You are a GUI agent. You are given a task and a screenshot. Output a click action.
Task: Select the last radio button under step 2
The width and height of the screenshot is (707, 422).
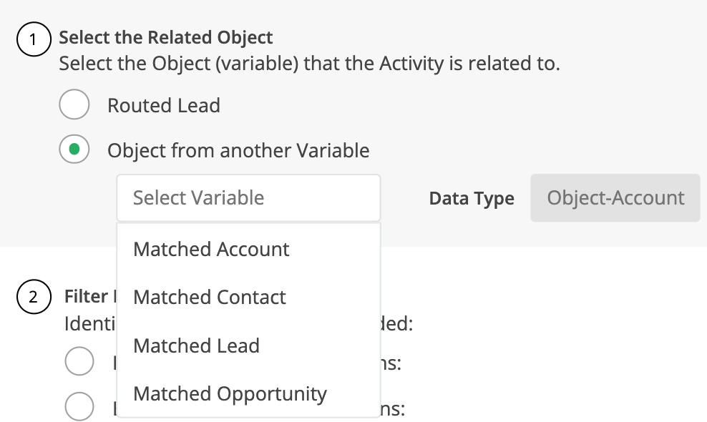pos(79,406)
